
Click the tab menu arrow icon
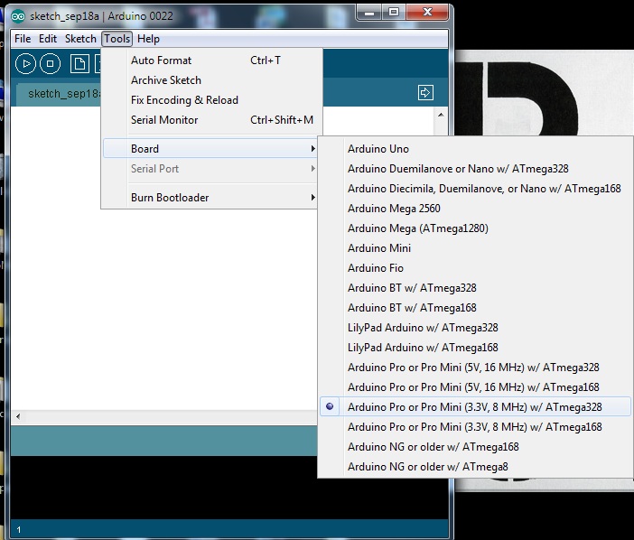pos(425,93)
